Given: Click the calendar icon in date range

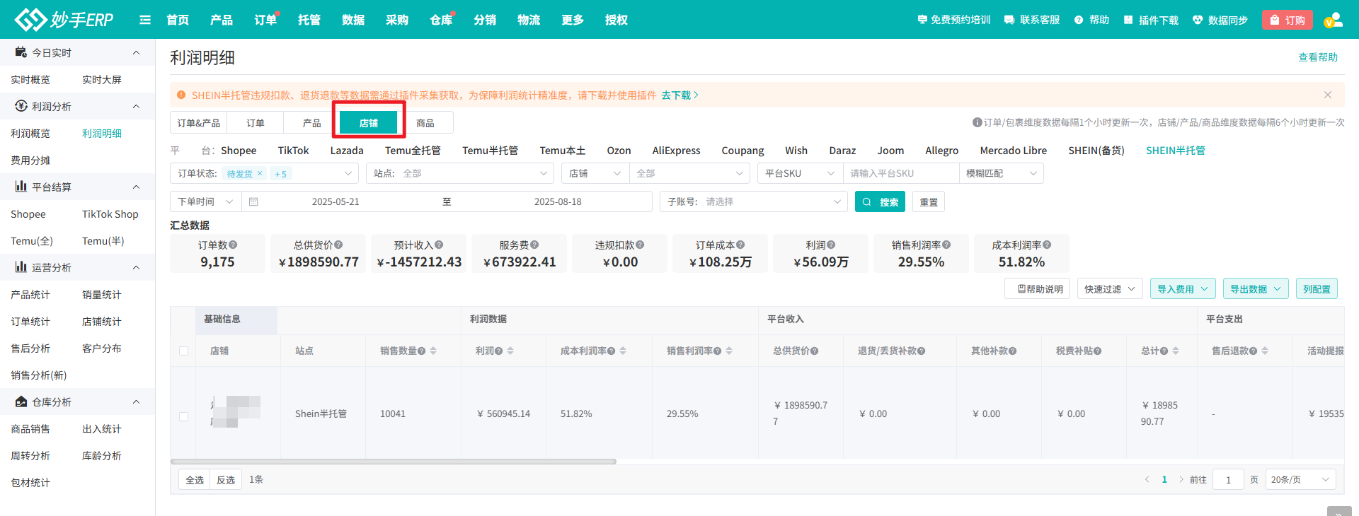Looking at the screenshot, I should tap(253, 202).
